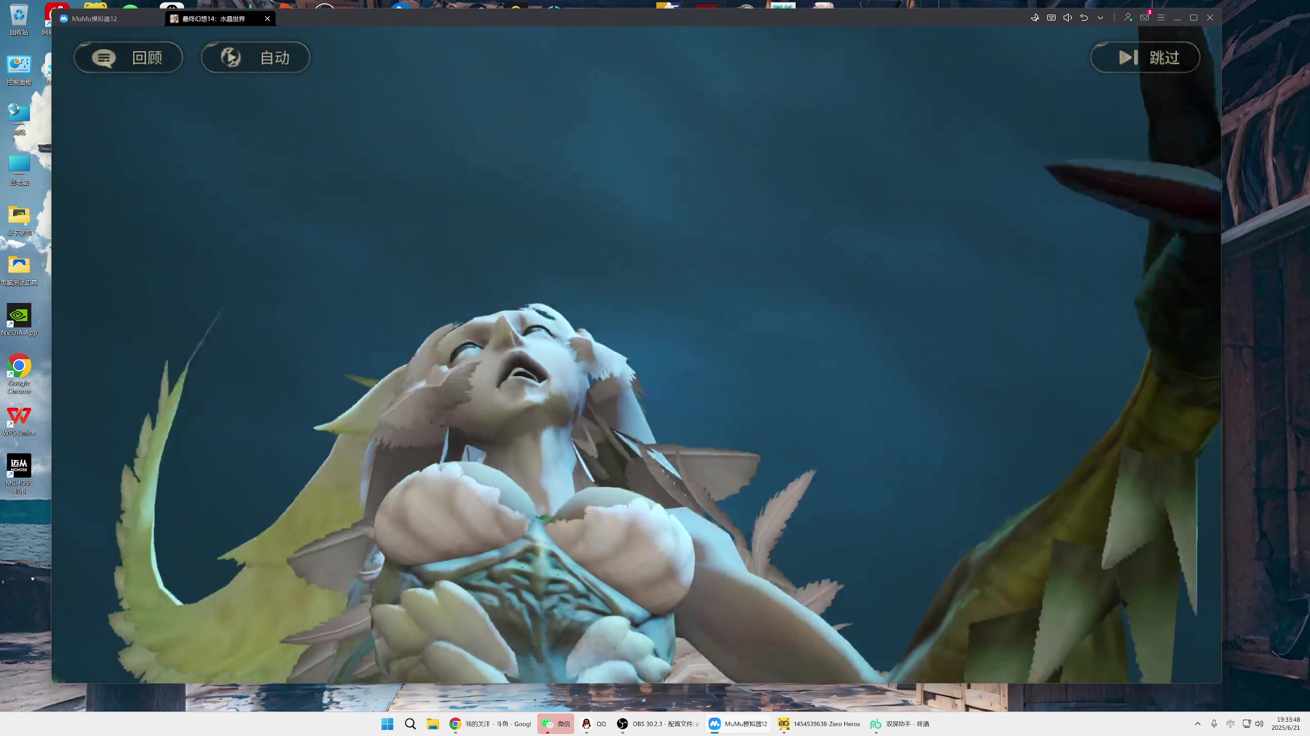Switch to Chrome 我的关注 - 斗鱼 window
Screen dimensions: 1310x736
point(490,724)
